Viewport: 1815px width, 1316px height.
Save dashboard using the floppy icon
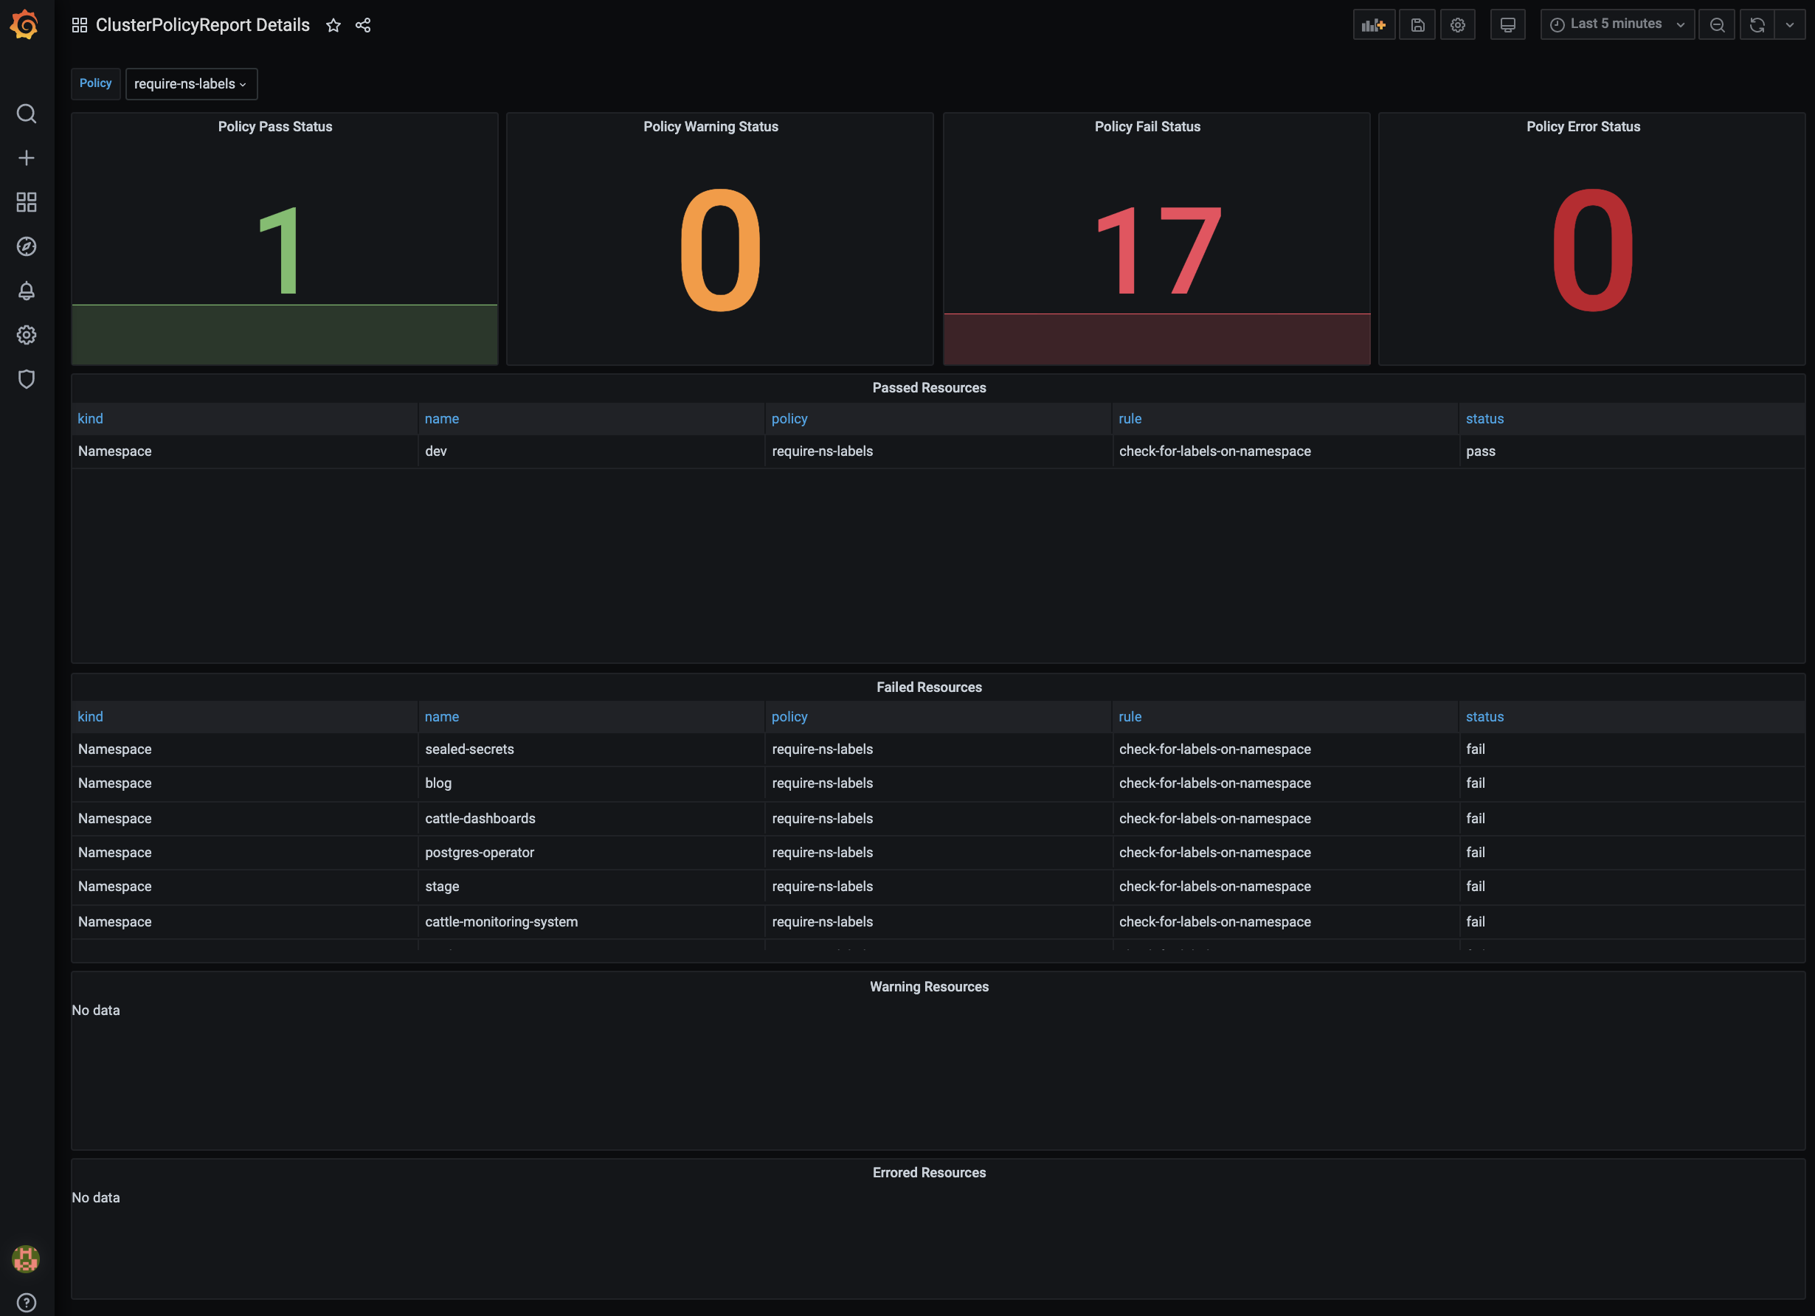[x=1417, y=25]
